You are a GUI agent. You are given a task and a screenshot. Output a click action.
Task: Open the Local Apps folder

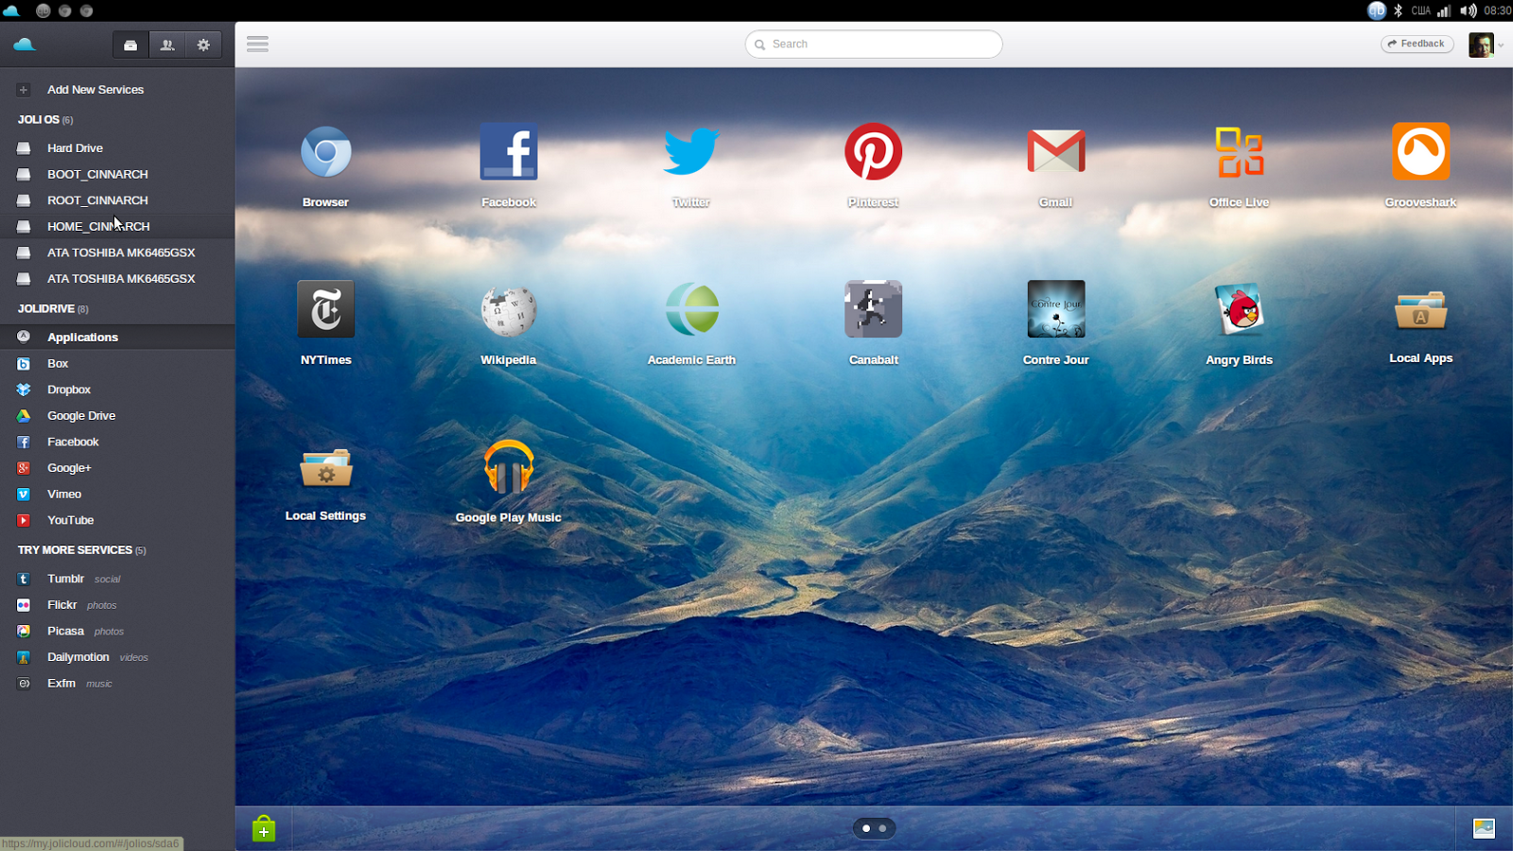pyautogui.click(x=1420, y=309)
